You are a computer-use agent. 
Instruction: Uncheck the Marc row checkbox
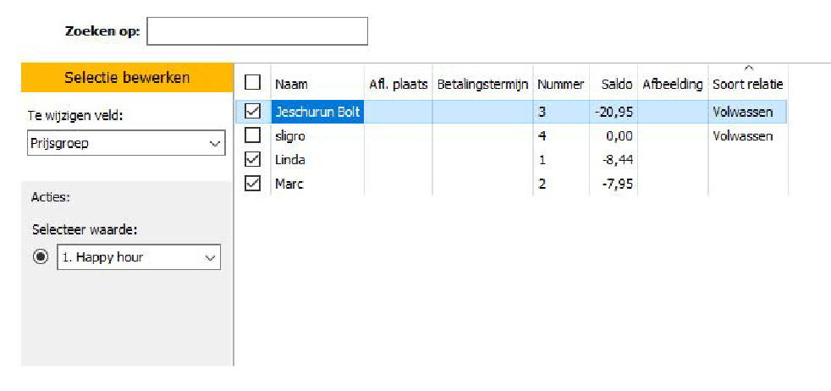tap(252, 183)
